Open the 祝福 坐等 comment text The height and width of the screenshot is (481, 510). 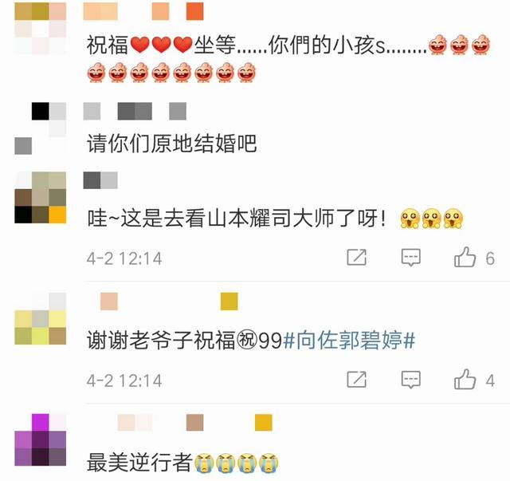(288, 58)
